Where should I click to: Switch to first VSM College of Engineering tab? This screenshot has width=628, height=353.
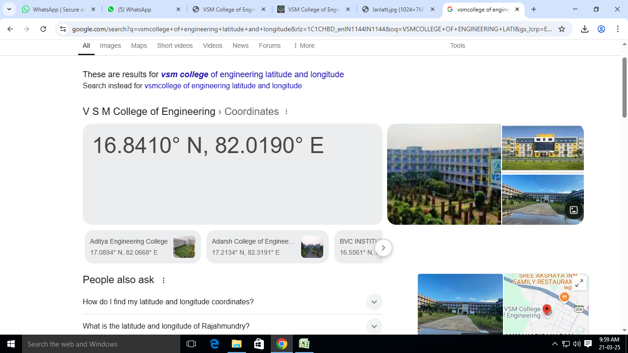tap(229, 9)
